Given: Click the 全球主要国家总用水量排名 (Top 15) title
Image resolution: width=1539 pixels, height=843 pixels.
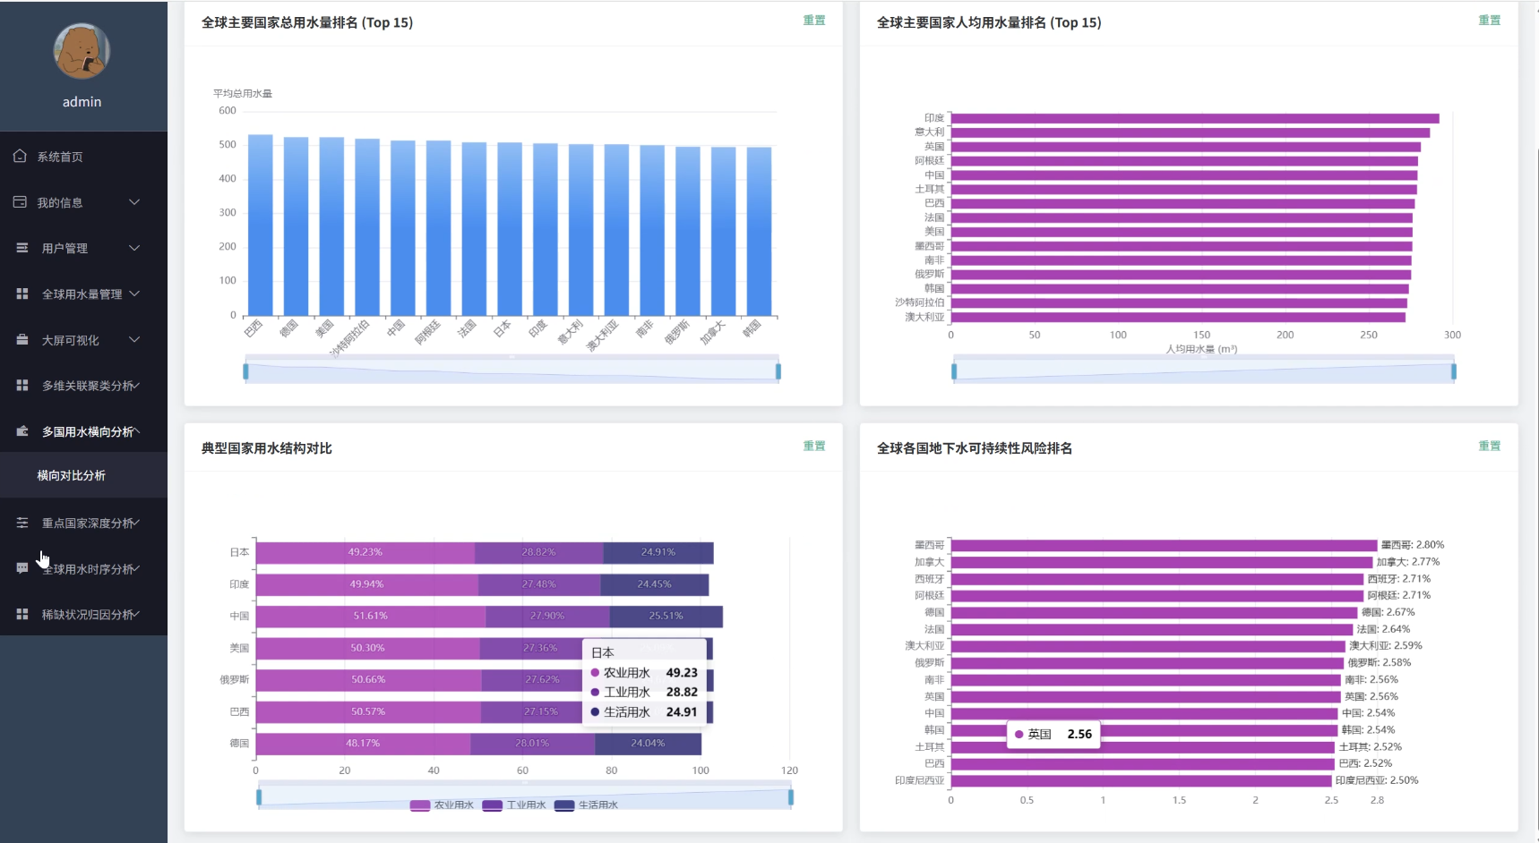Looking at the screenshot, I should coord(307,22).
